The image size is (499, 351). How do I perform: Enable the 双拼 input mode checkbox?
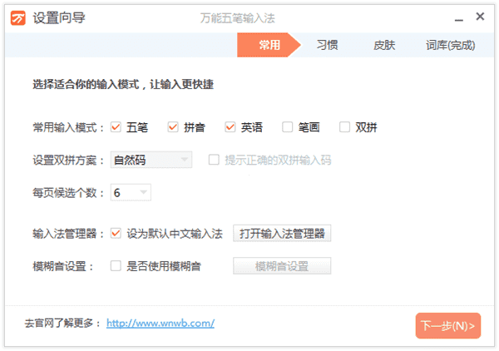click(x=344, y=127)
